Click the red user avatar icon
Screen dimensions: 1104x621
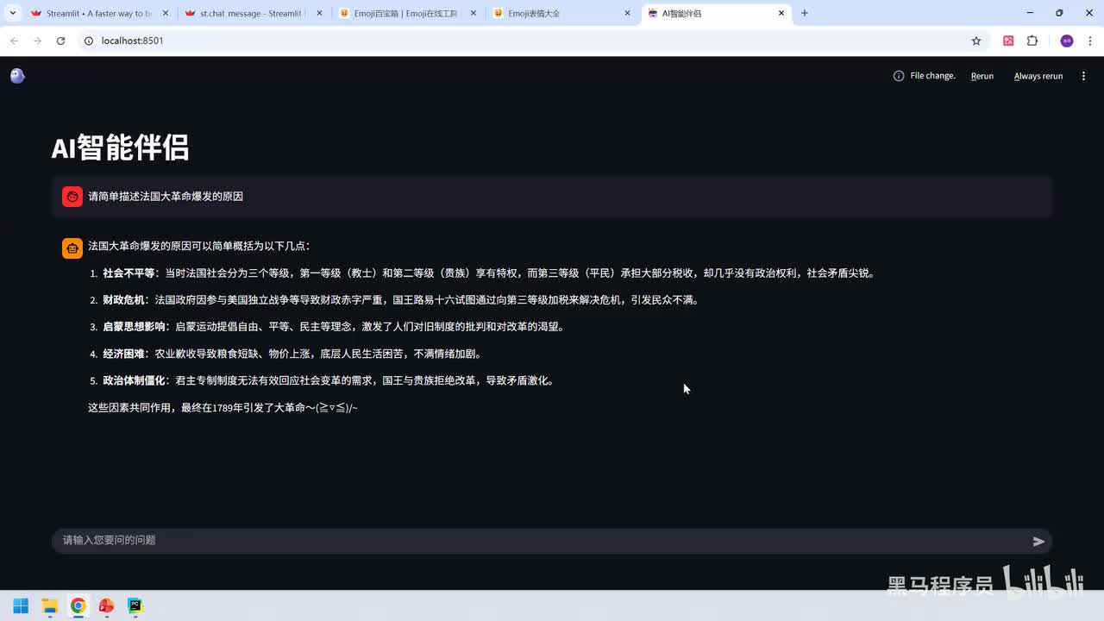pyautogui.click(x=72, y=197)
